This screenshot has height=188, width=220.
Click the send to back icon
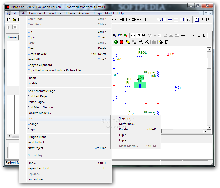tap(134, 42)
